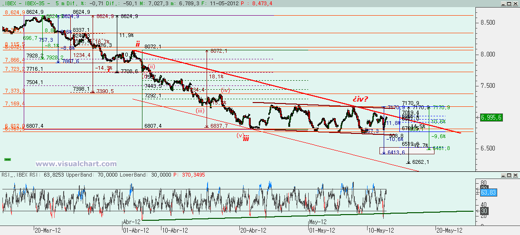Minimize the IBEX price chart window
The width and height of the screenshot is (520, 235).
504,3
